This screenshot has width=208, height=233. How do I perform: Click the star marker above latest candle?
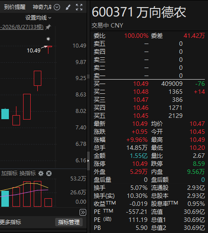click(48, 39)
